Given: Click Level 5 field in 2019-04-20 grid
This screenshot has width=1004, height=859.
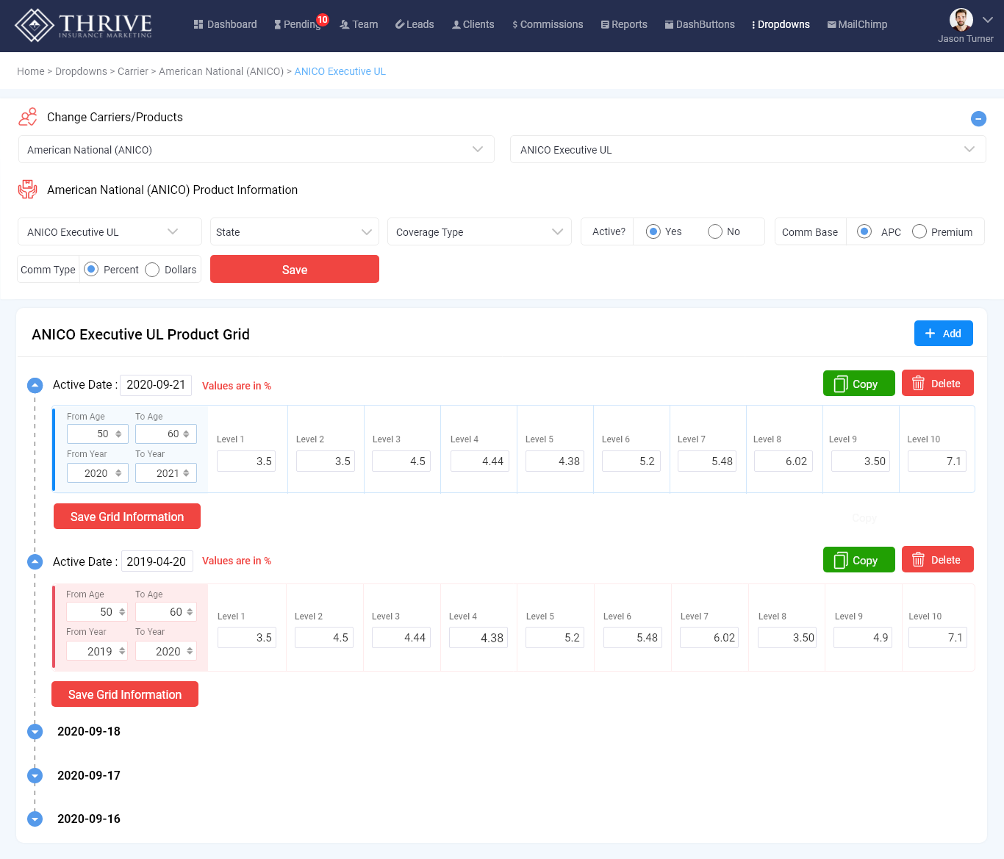Looking at the screenshot, I should click(555, 637).
